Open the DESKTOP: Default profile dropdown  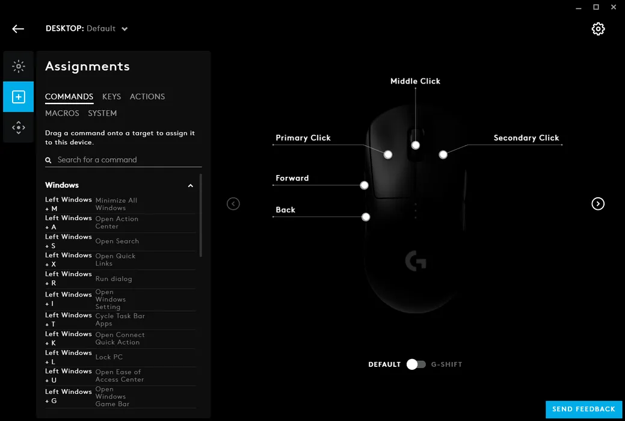(87, 29)
